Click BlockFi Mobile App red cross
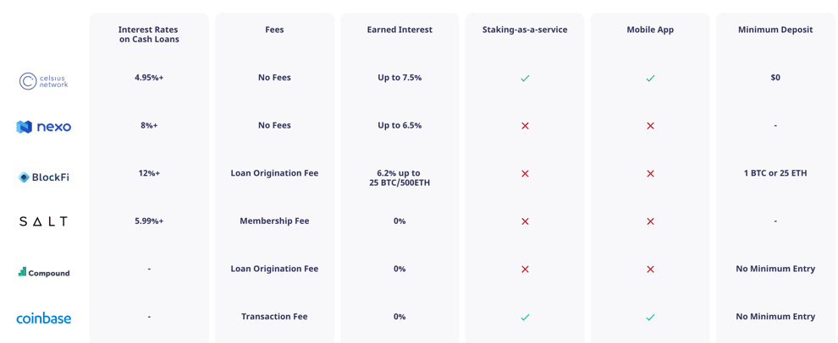Viewport: 838px width, 343px height. pos(650,173)
